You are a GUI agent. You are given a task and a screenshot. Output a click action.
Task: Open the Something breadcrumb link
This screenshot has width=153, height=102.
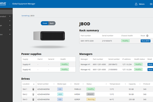coord(25,16)
